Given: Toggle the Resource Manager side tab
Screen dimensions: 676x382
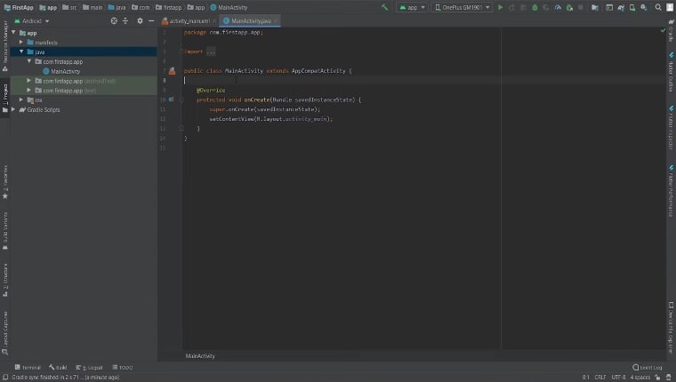Looking at the screenshot, I should [x=5, y=45].
